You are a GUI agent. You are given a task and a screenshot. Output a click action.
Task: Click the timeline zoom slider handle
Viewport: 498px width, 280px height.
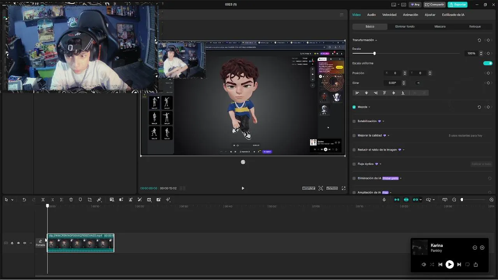462,199
